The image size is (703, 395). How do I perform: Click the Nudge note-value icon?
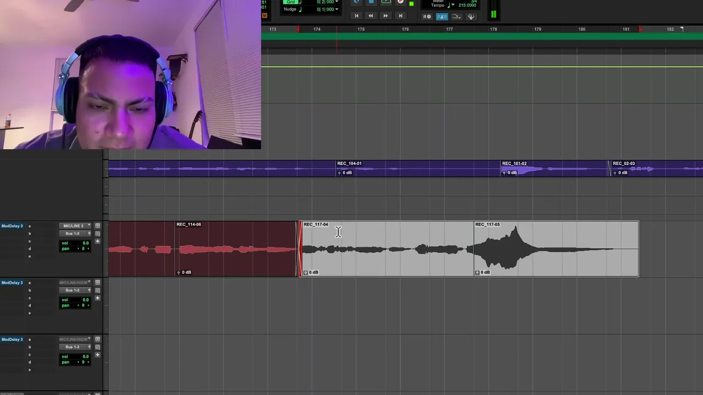click(x=300, y=9)
